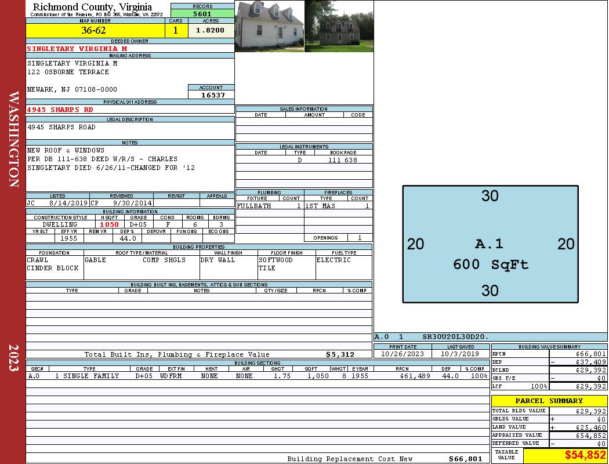Open the white house front photo thumbnail

tap(269, 26)
